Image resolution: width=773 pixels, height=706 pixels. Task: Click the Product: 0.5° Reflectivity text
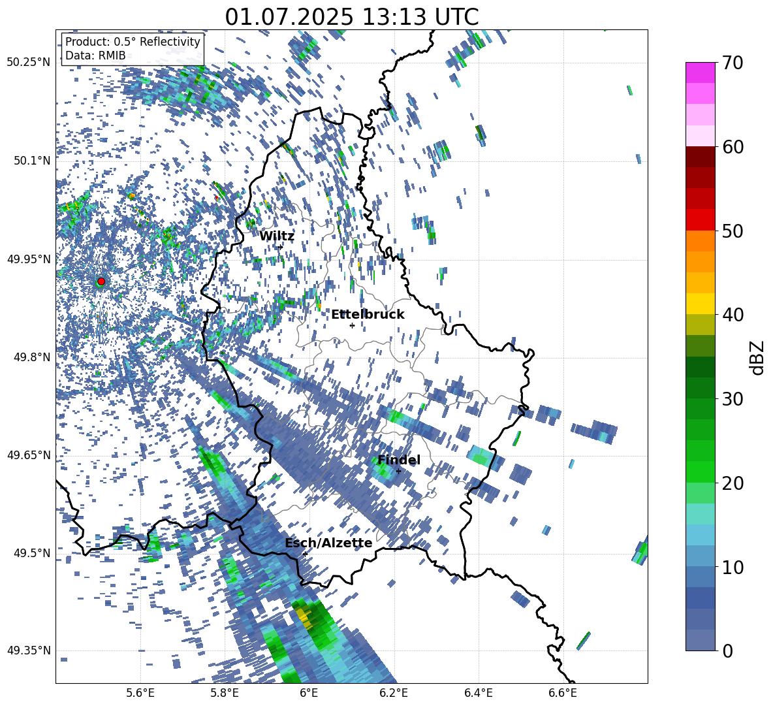tap(133, 42)
